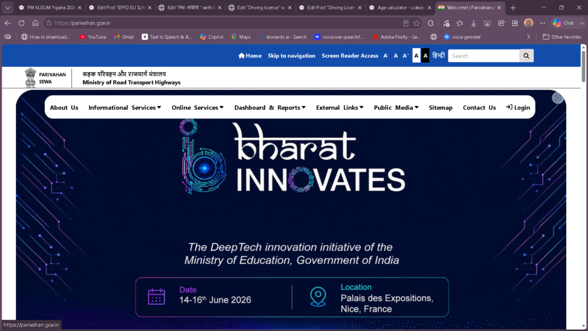View site information lock icon

point(49,23)
